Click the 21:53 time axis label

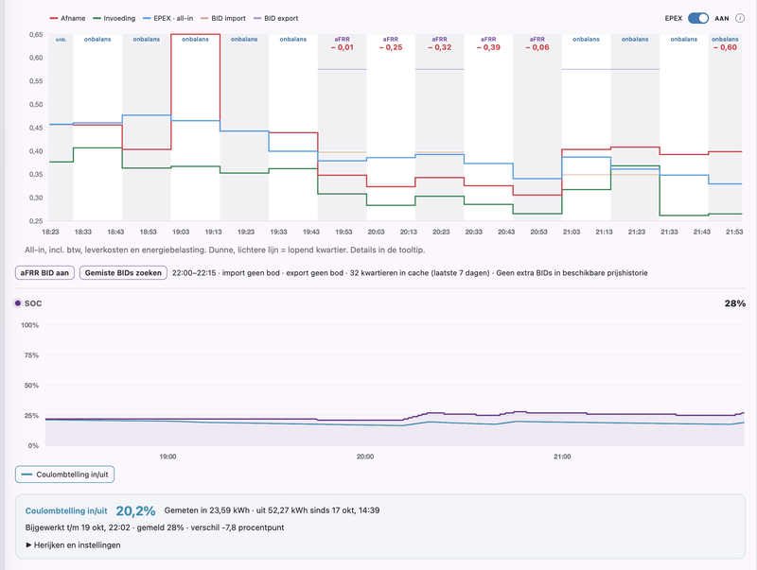tap(734, 232)
